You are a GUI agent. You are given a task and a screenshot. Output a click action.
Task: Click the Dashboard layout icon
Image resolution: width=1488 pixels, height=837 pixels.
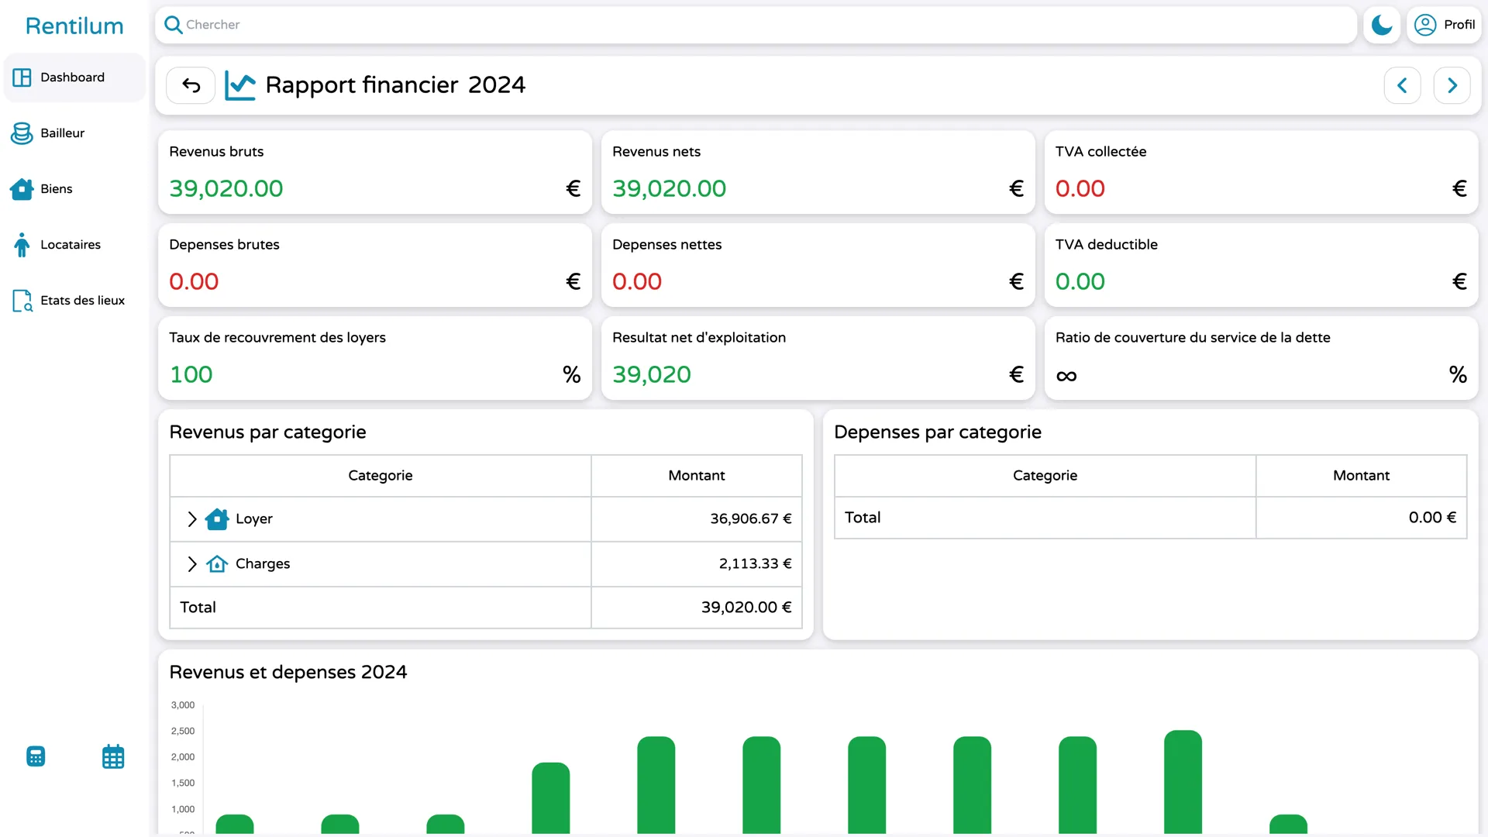pos(22,77)
